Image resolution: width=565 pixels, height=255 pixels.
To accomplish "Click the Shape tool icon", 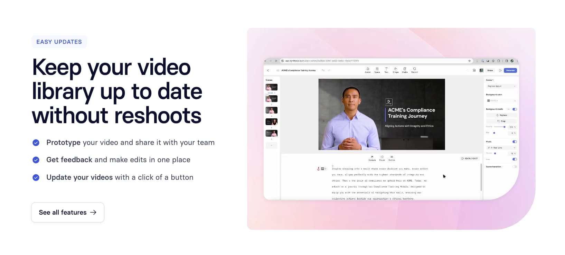I will pos(395,70).
